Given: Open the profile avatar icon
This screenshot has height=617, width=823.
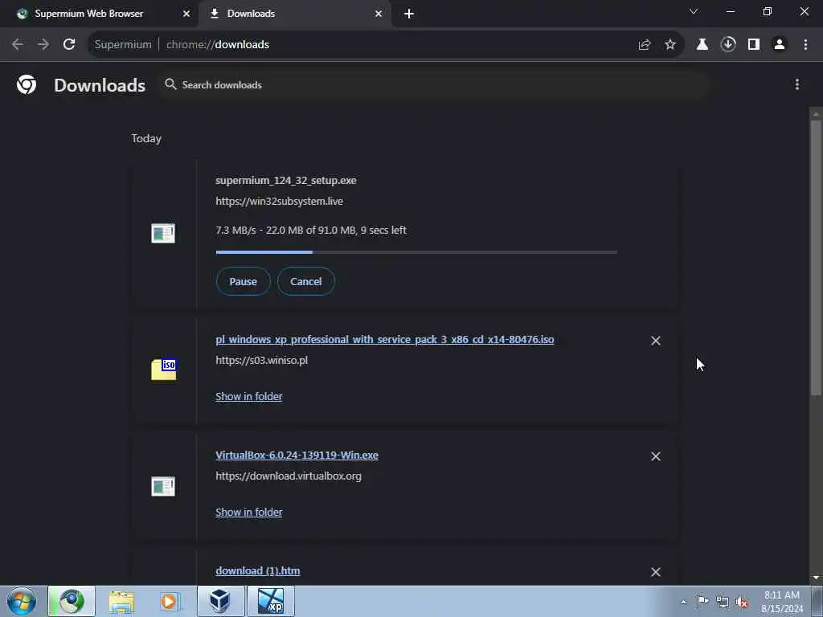Looking at the screenshot, I should [x=780, y=45].
